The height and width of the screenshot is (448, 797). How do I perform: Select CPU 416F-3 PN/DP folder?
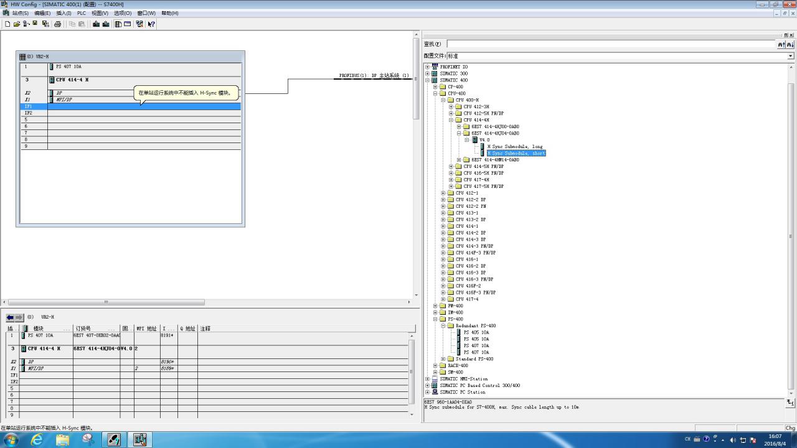click(x=476, y=292)
